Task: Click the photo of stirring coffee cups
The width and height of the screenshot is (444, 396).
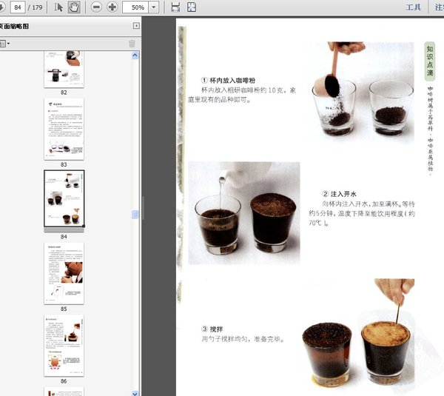Action: click(358, 332)
